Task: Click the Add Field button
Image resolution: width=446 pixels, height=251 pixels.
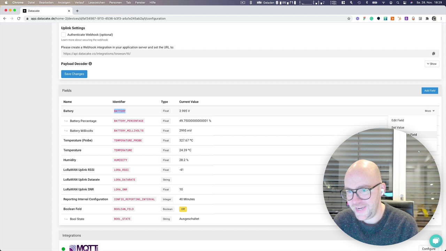Action: tap(430, 91)
